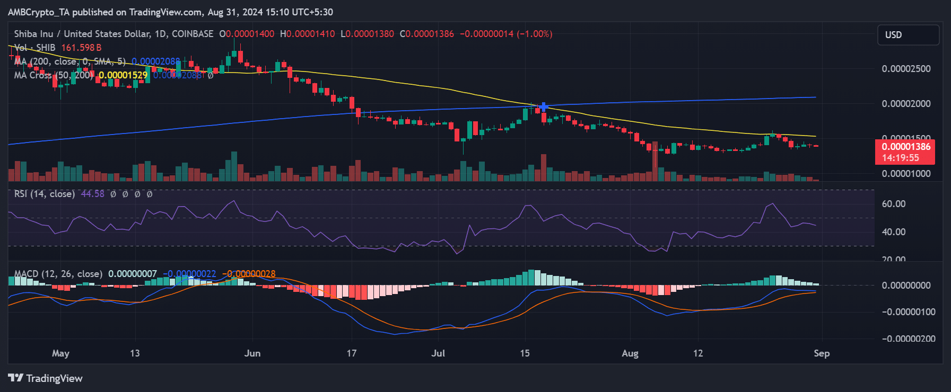Click the blue MACD value −0.00000022
The image size is (951, 392).
click(x=189, y=274)
